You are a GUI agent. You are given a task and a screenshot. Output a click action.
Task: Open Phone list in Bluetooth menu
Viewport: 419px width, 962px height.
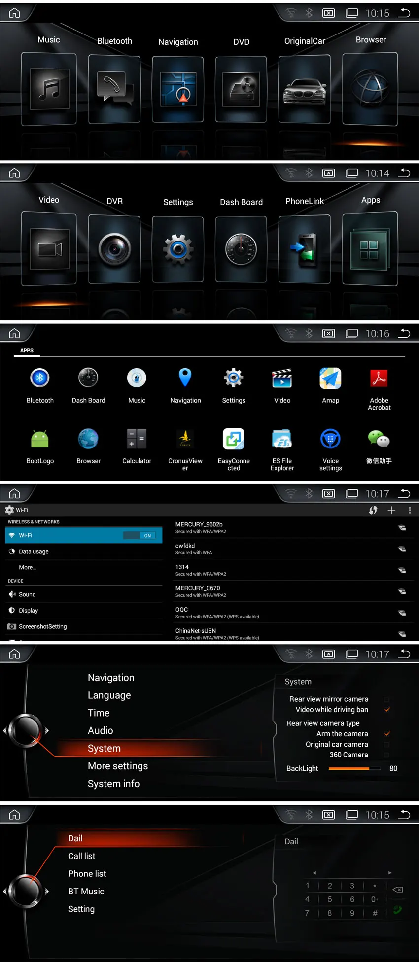pyautogui.click(x=87, y=874)
